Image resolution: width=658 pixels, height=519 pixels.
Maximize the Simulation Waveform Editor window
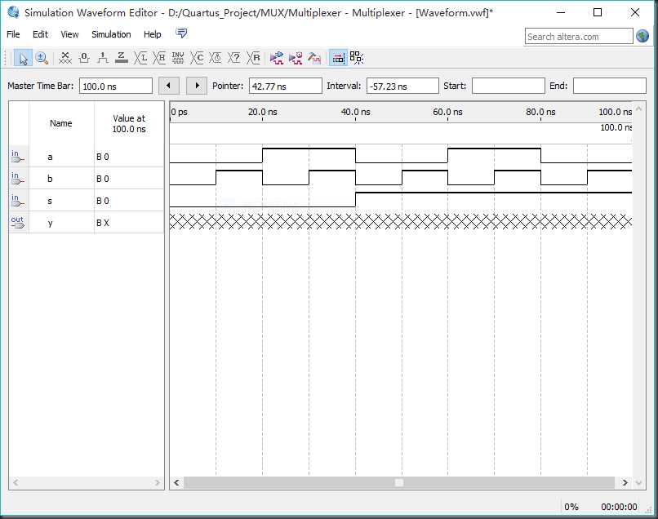point(598,12)
